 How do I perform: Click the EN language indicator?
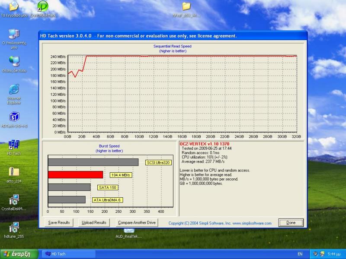[x=300, y=254]
